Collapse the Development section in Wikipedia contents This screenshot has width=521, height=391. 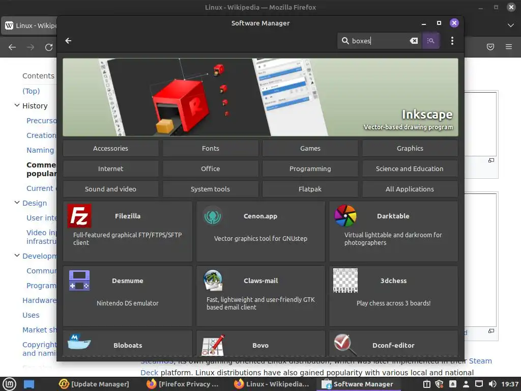pyautogui.click(x=17, y=256)
